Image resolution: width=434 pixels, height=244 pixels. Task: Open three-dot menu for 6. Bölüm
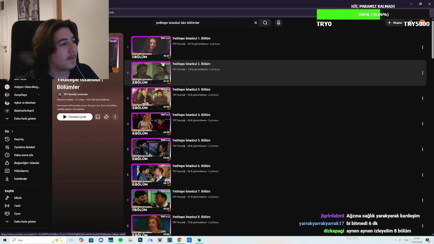422,175
